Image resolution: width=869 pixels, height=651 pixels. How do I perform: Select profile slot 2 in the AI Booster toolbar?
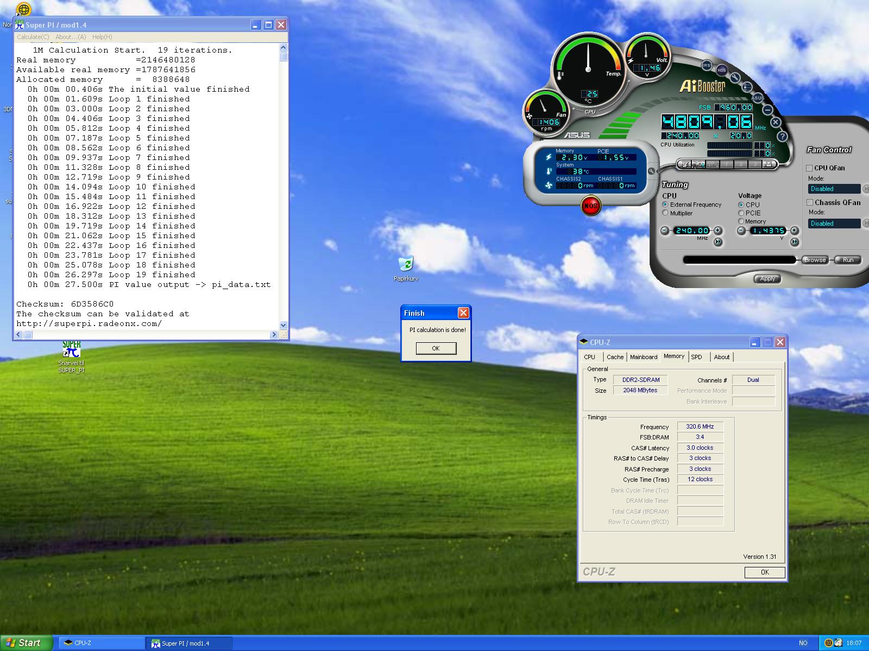(x=741, y=164)
